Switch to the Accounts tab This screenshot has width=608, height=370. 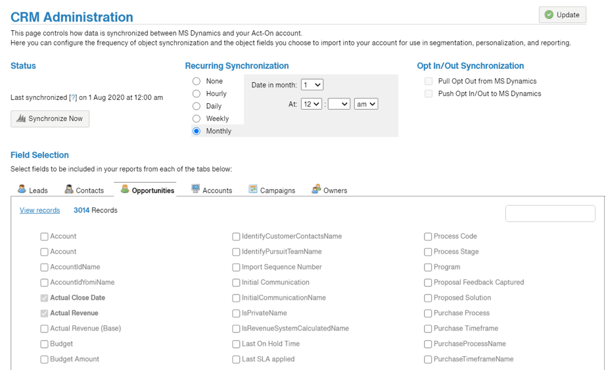coord(216,191)
